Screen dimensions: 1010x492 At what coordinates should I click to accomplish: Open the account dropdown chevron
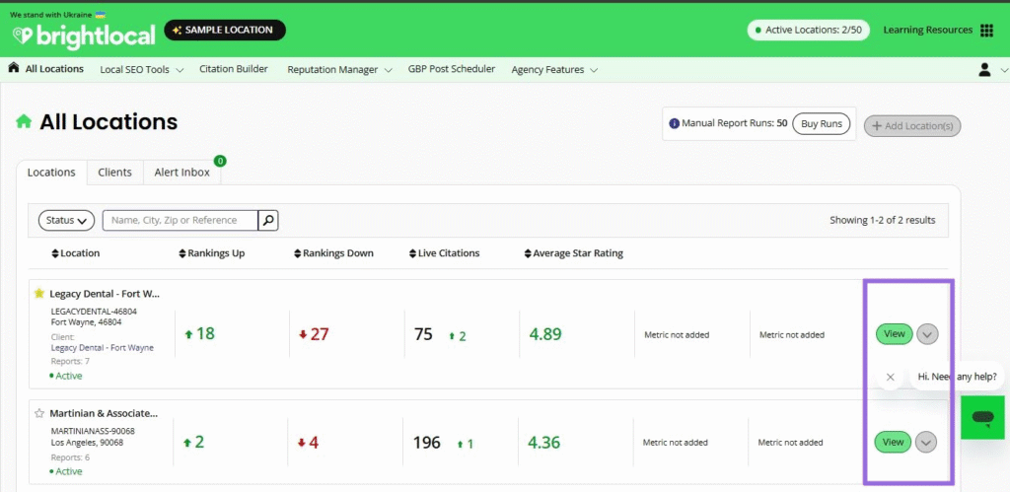[1003, 70]
